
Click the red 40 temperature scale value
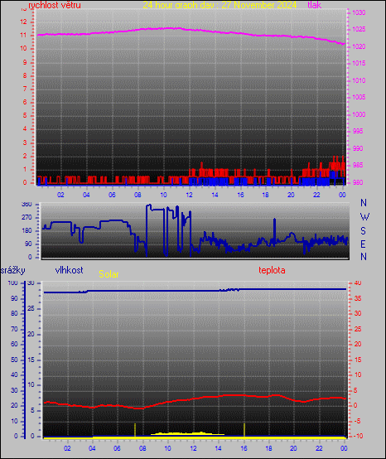pyautogui.click(x=358, y=283)
